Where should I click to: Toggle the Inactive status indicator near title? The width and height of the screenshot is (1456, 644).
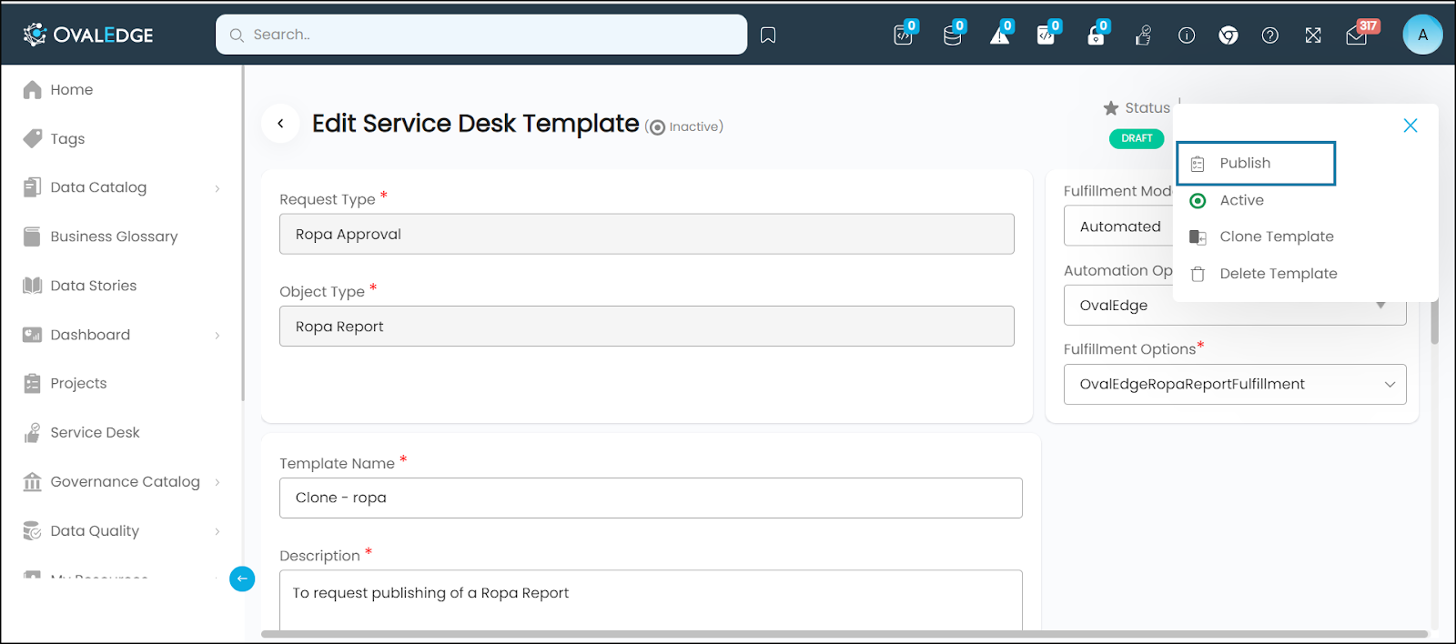coord(657,127)
